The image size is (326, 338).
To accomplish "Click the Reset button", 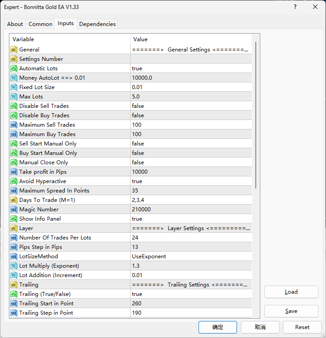I will [x=302, y=327].
